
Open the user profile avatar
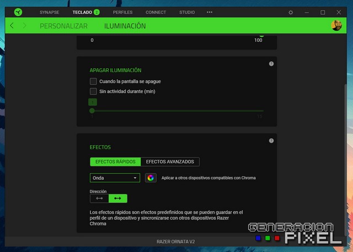(x=336, y=25)
